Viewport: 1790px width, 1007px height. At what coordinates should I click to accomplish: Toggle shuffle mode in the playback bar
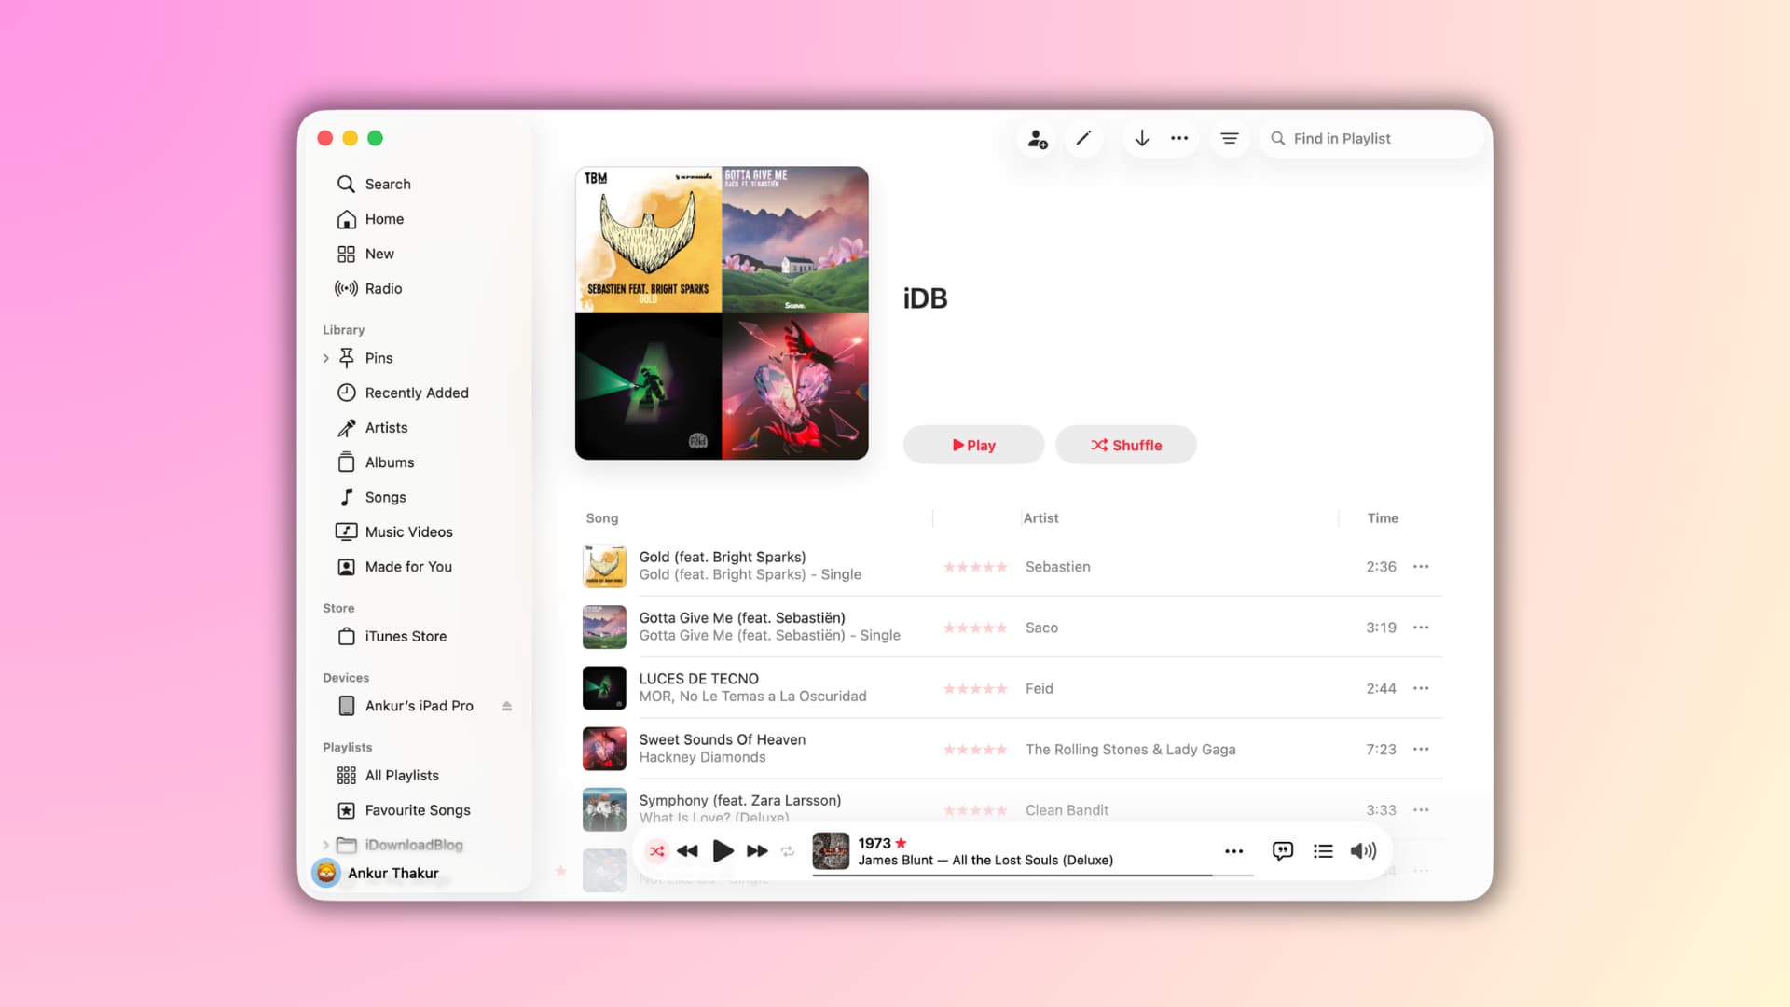click(x=657, y=850)
